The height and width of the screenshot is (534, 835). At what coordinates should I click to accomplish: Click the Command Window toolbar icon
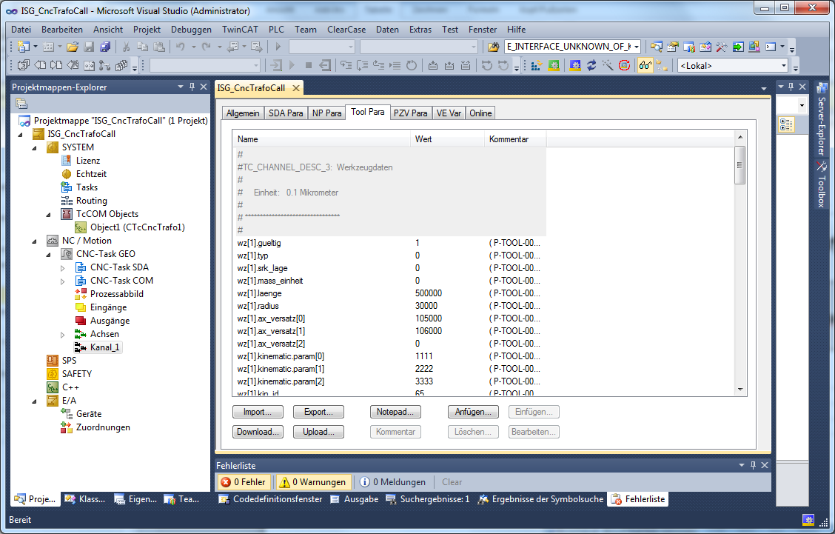click(771, 47)
